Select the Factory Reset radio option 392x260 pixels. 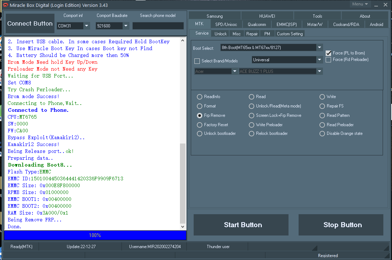tap(199, 125)
